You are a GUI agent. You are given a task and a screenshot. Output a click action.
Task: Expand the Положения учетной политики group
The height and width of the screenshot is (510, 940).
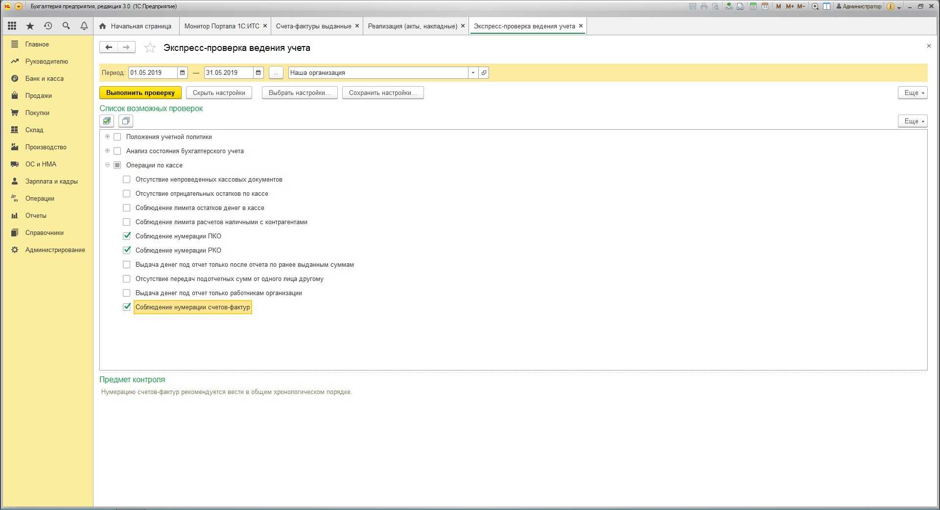[107, 137]
